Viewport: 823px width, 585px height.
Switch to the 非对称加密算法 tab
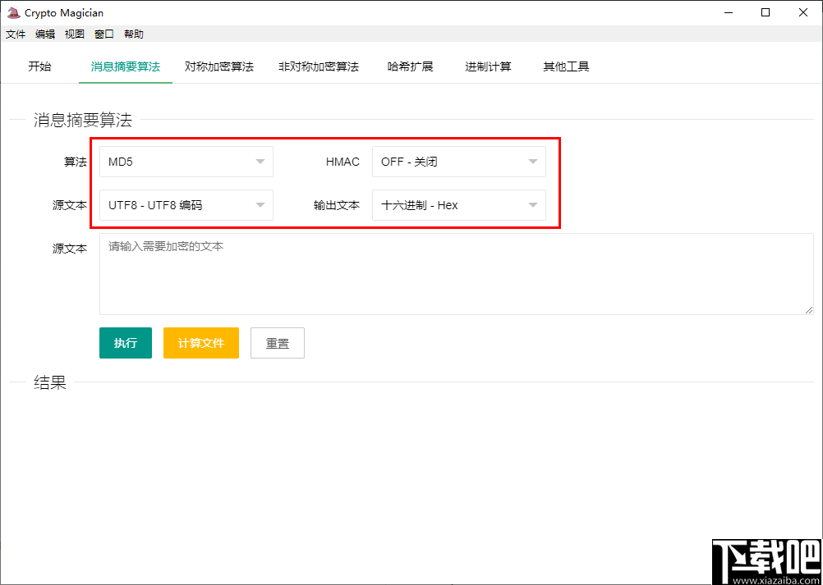[x=319, y=66]
